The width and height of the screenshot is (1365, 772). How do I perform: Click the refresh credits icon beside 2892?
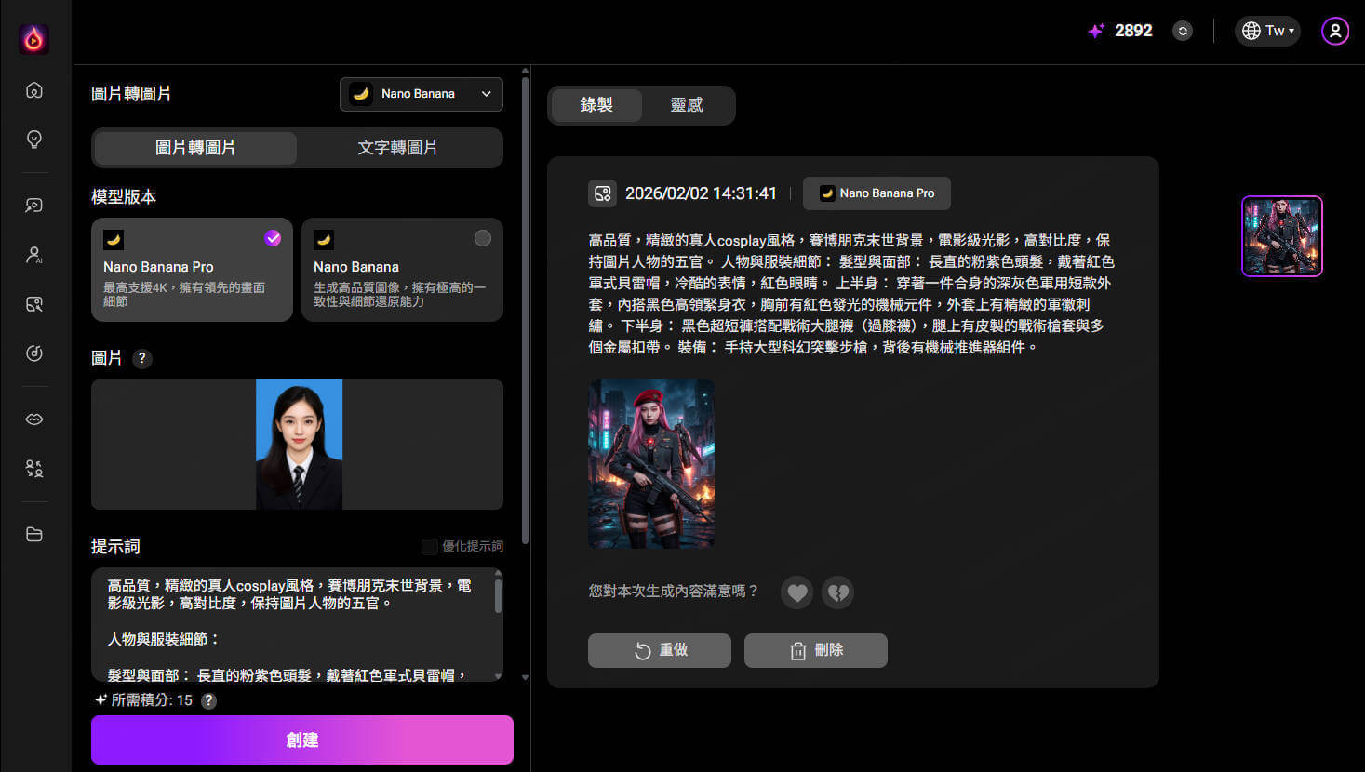point(1183,31)
